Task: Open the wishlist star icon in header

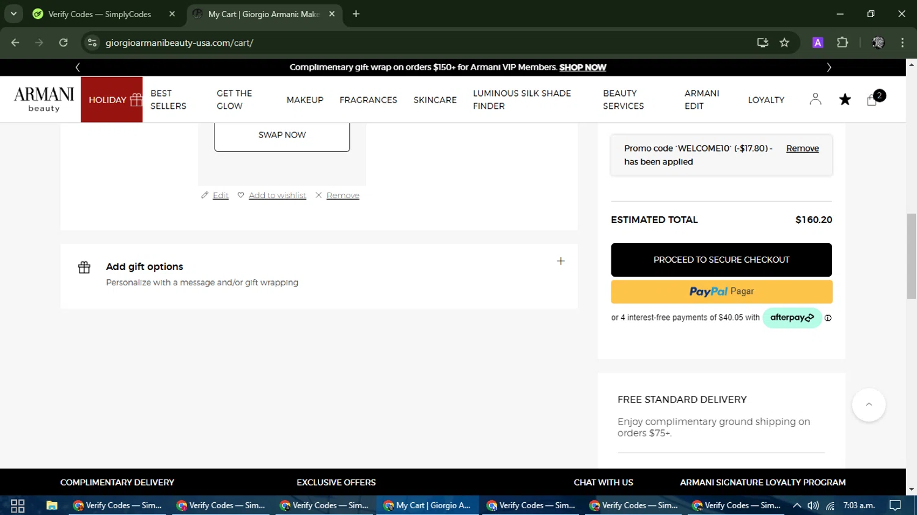Action: [845, 100]
